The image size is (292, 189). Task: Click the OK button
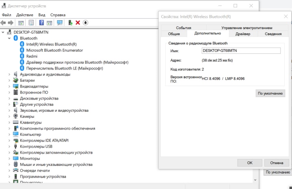pyautogui.click(x=250, y=163)
